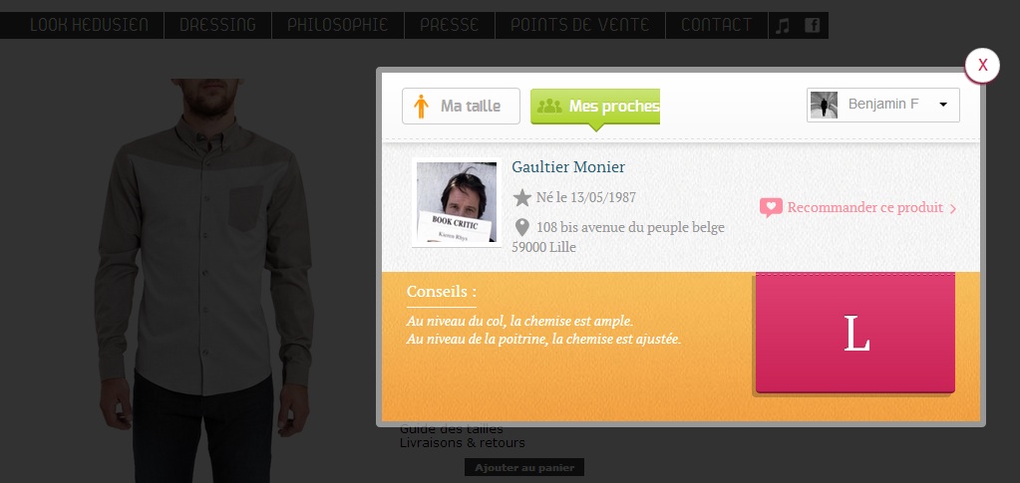The height and width of the screenshot is (483, 1020).
Task: Switch to the Ma taille tab
Action: [x=461, y=106]
